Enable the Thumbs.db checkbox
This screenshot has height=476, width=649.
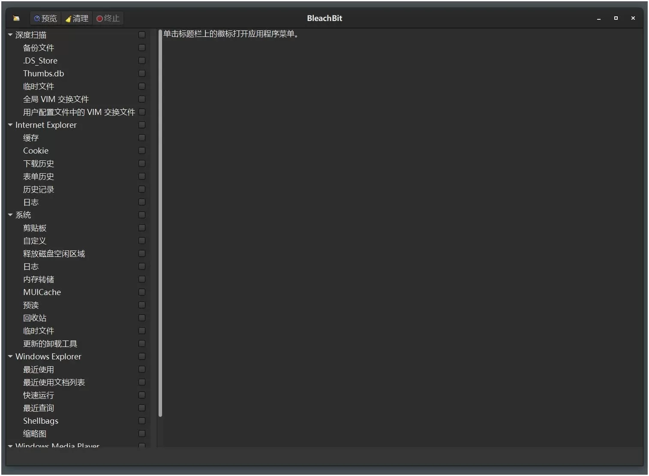pyautogui.click(x=142, y=73)
